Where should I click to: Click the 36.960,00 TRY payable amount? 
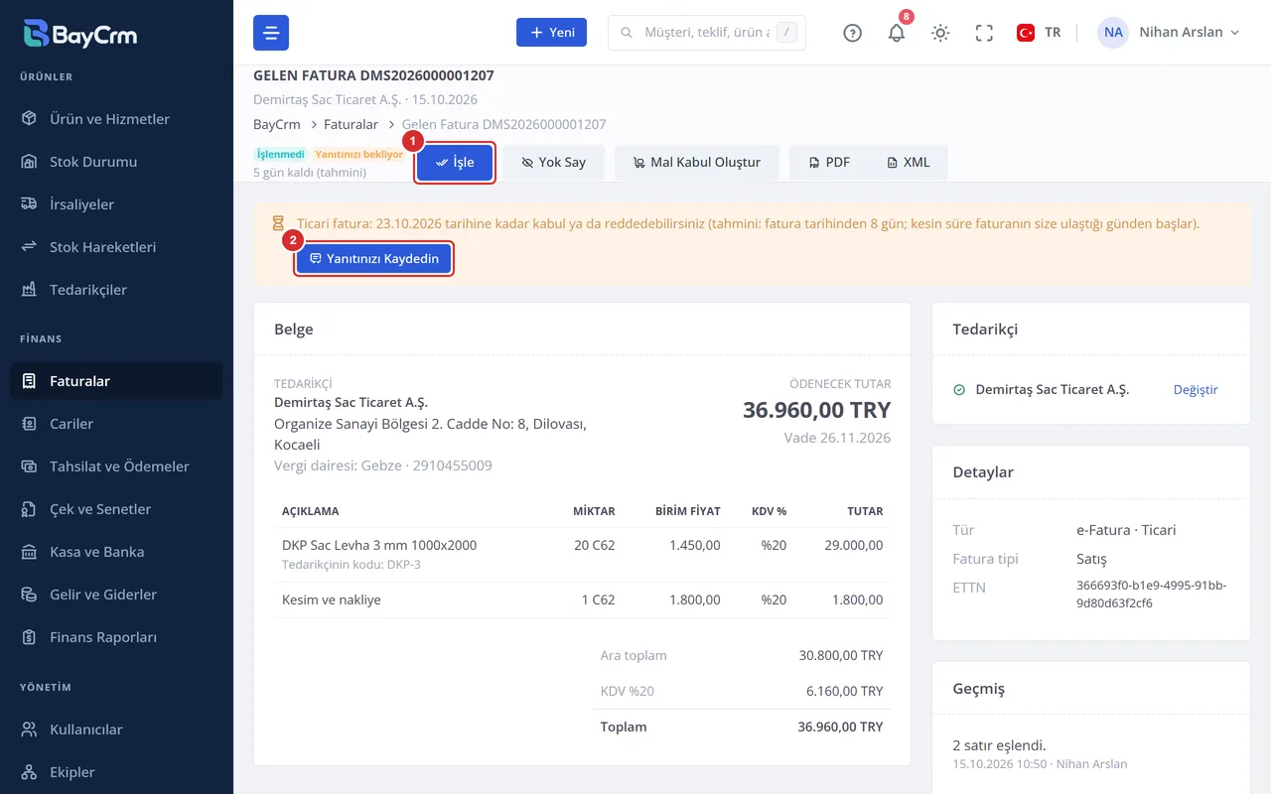816,410
